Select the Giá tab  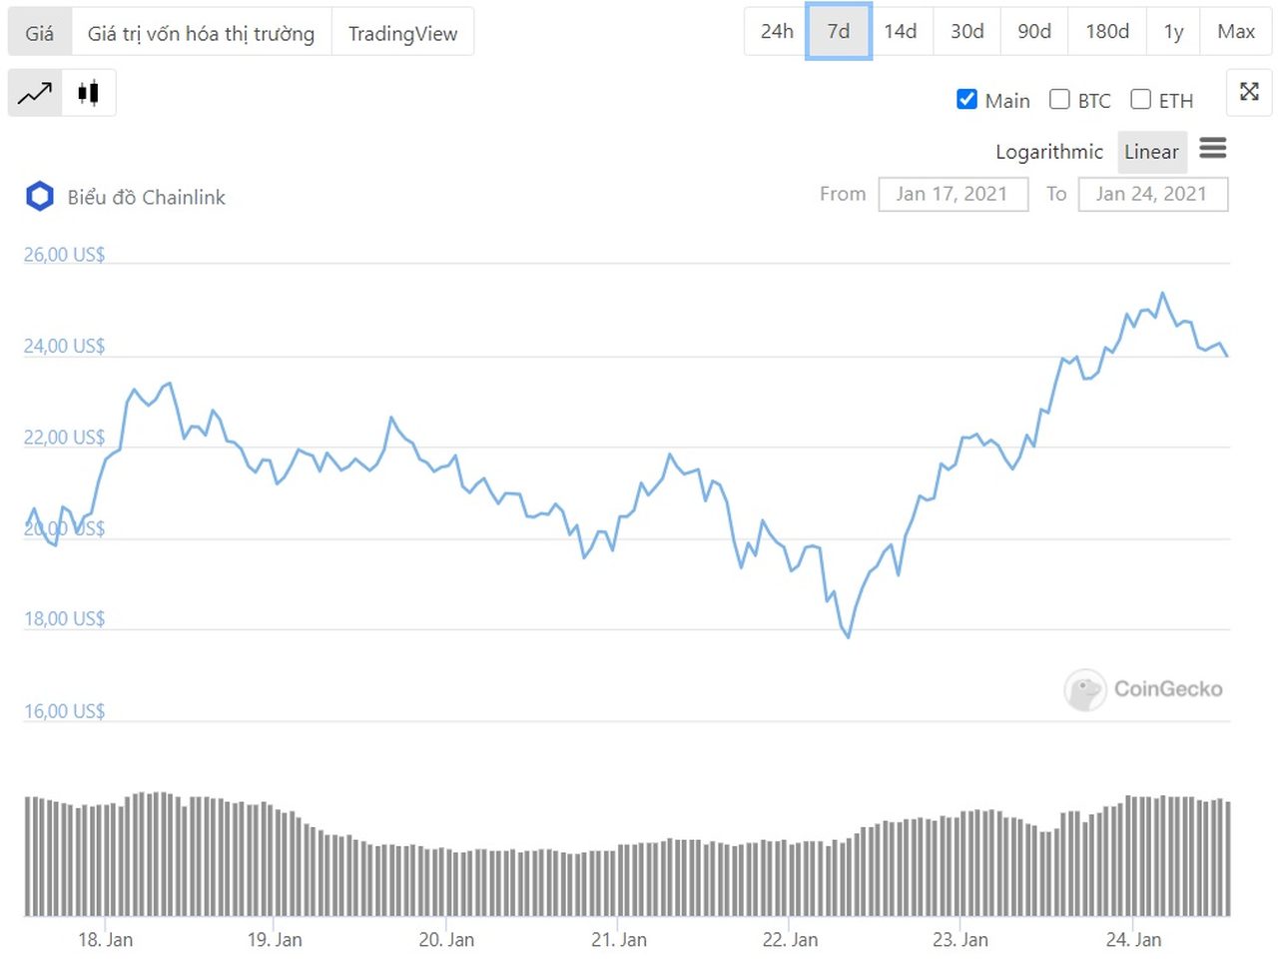coord(40,33)
